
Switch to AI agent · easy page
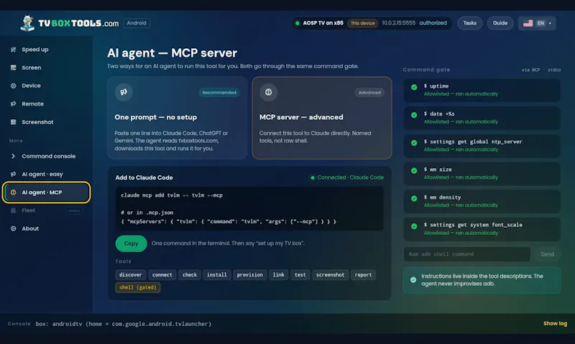[x=46, y=174]
